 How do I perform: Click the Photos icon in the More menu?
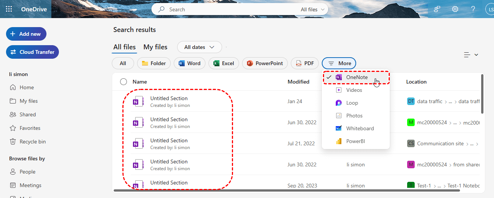point(339,116)
